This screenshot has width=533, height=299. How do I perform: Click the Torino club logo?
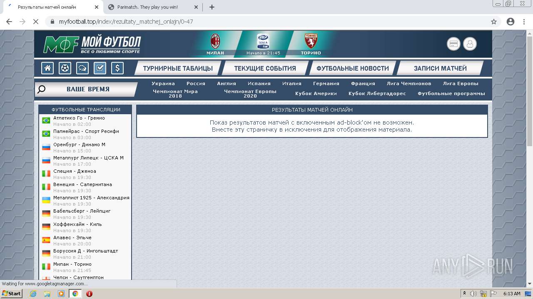pos(311,42)
